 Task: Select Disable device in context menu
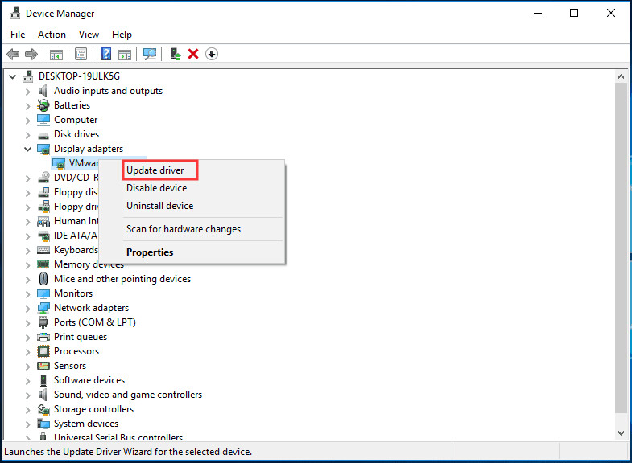pyautogui.click(x=156, y=188)
